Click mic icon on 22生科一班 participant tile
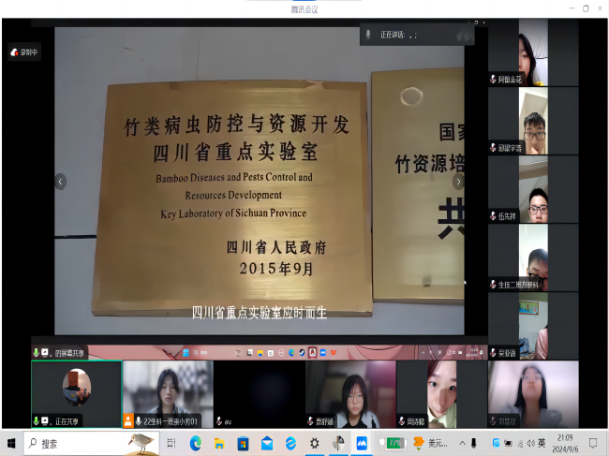Viewport: 609px width, 456px height. click(x=139, y=420)
